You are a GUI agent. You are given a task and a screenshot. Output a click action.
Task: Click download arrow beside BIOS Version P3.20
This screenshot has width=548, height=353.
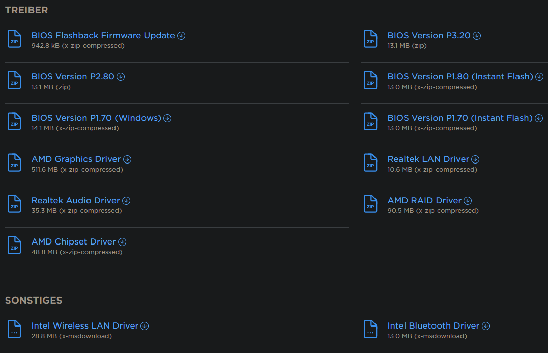click(477, 36)
